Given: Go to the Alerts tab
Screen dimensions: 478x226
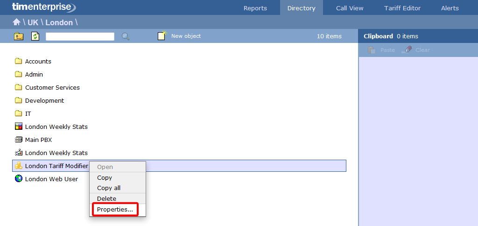Looking at the screenshot, I should [x=450, y=8].
